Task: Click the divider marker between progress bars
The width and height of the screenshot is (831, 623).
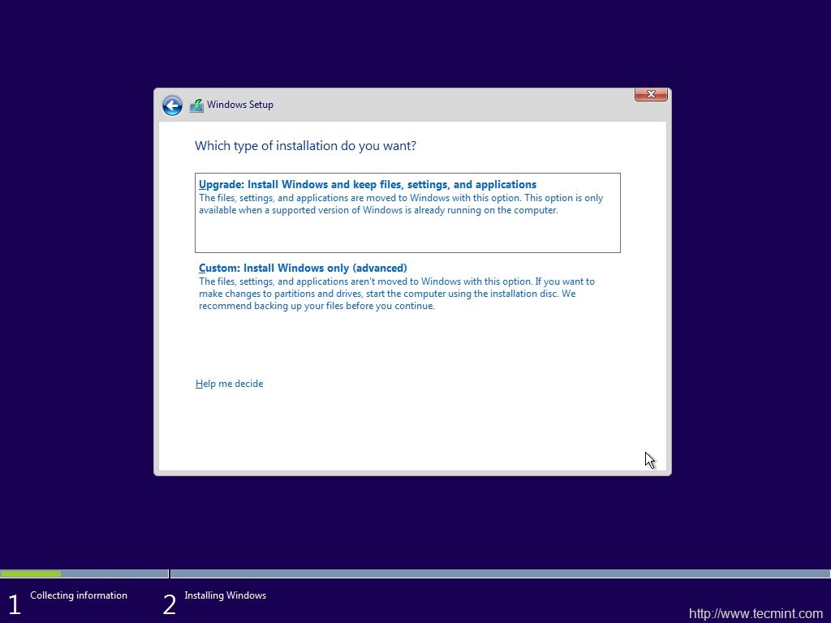Action: [168, 574]
